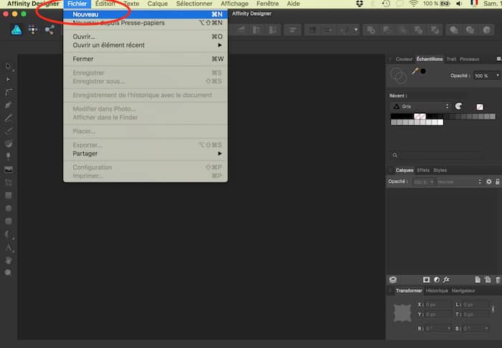Viewport: 502px width, 348px height.
Task: Select the Pen tool
Action: tap(9, 105)
